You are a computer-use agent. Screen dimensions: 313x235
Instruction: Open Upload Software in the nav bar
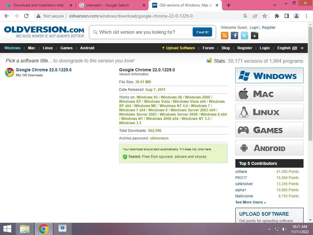coord(179,48)
